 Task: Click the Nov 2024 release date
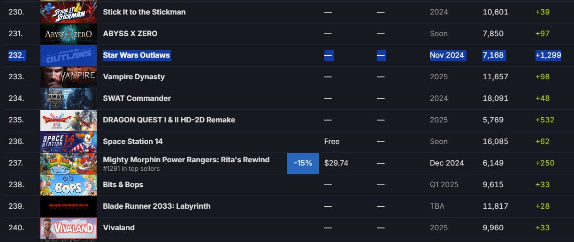tap(447, 55)
